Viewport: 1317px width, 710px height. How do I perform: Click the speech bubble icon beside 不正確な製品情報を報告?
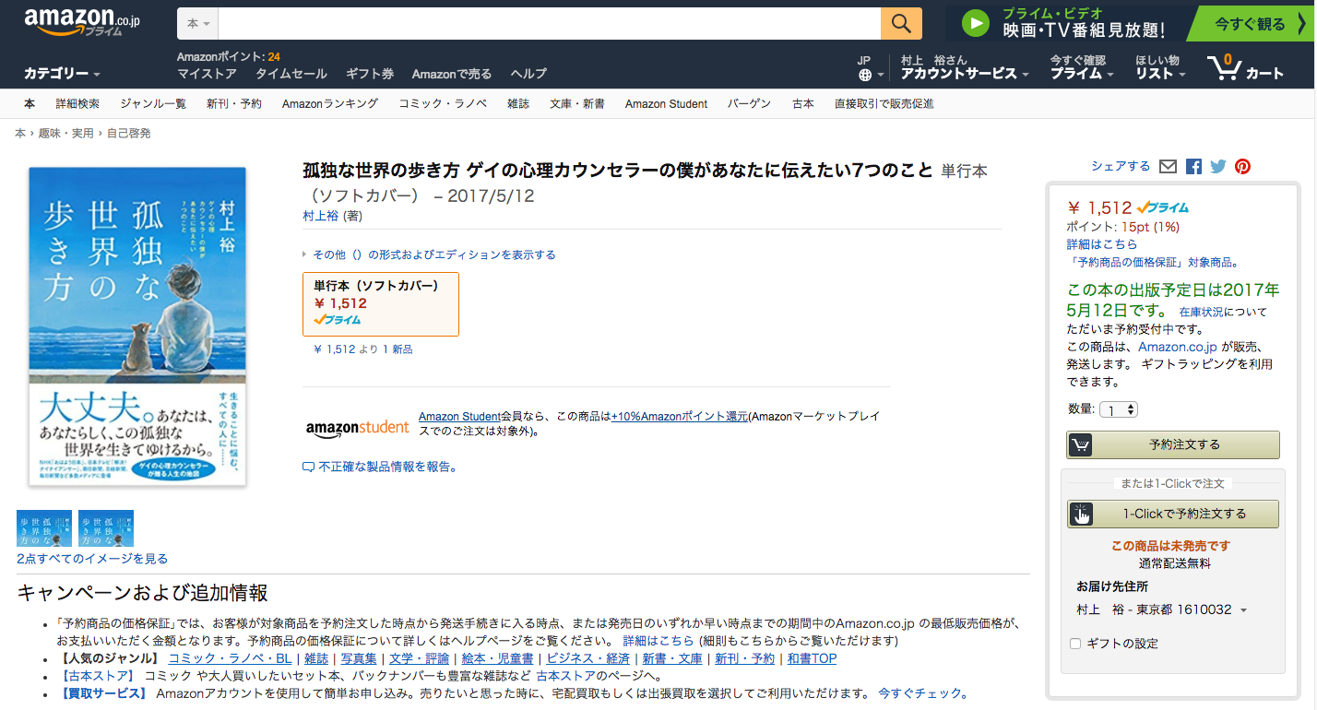(309, 467)
